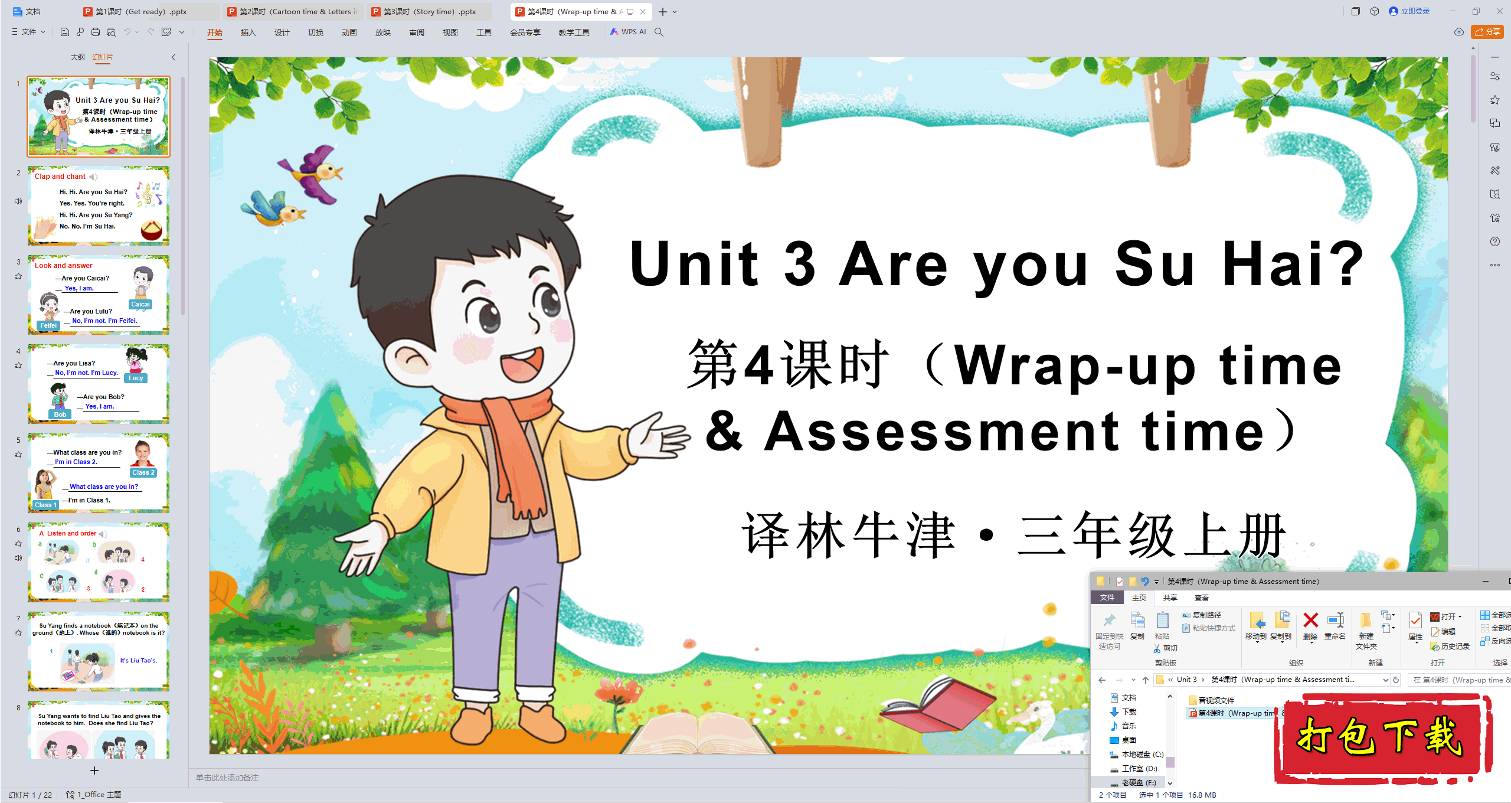Click 历史记录 in the Explorer ribbon
The image size is (1511, 803).
click(1450, 647)
